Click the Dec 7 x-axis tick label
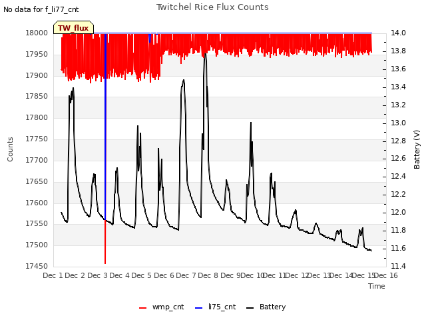Viewport: 426px width, 320px height. tap(186, 275)
